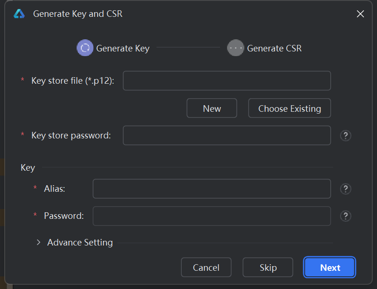The height and width of the screenshot is (289, 377).
Task: Skip the key generation step
Action: pos(268,267)
